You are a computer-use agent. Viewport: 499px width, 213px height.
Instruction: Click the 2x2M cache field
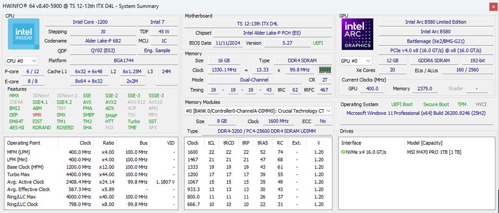point(133,81)
